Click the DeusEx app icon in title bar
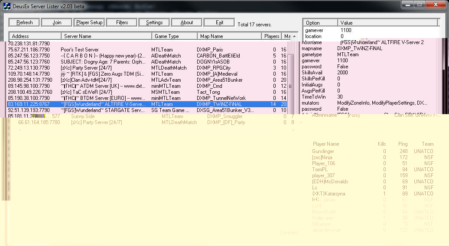This screenshot has height=246, width=449. 7,6
